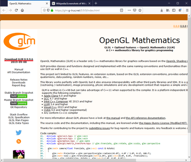This screenshot has height=162, width=191.
Task: Expand page actions three-dot menu
Action: click(x=129, y=10)
